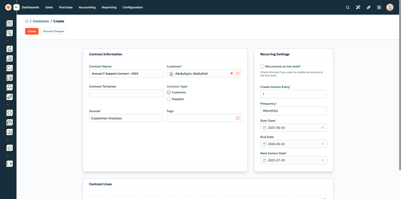Enable Recurrence at line level checkbox
The height and width of the screenshot is (199, 401).
tap(262, 66)
